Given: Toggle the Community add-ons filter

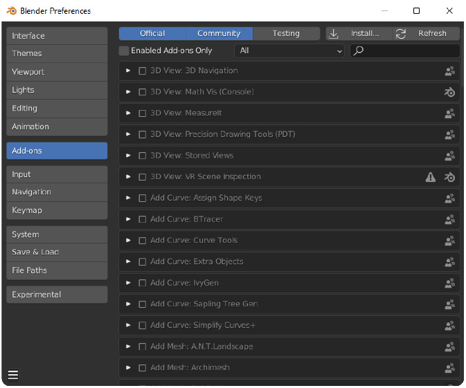Looking at the screenshot, I should 219,34.
